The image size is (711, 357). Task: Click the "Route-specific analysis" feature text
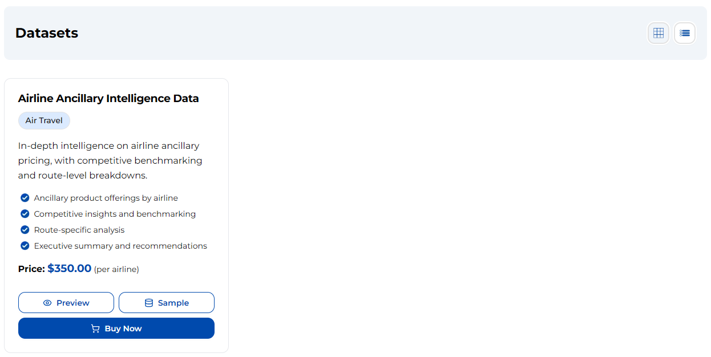coord(79,230)
